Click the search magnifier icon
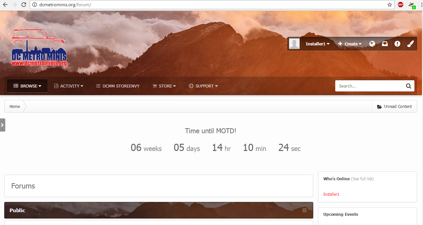 pos(408,86)
